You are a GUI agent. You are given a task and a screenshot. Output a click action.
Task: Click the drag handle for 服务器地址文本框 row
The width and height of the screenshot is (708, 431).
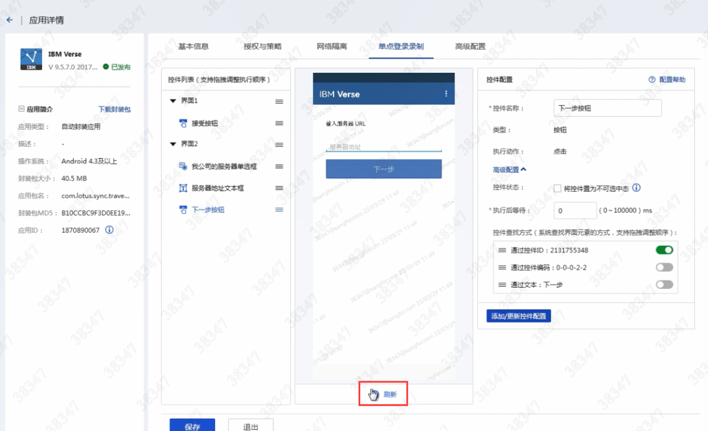279,188
